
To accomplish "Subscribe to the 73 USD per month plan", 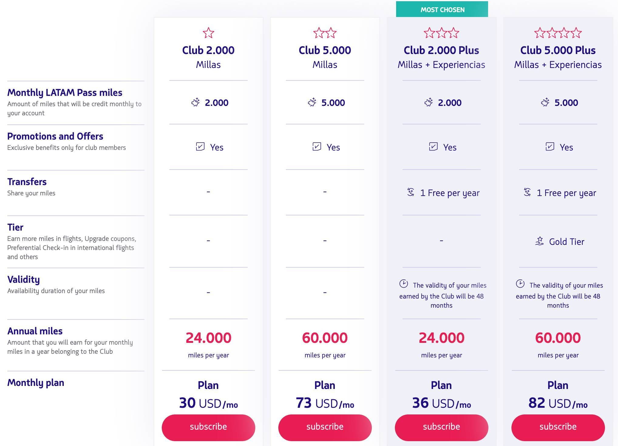I will (x=325, y=427).
